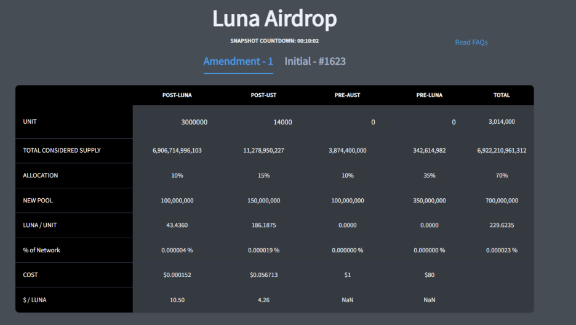Viewport: 576px width, 325px height.
Task: Click the $1 cost cell
Action: click(347, 275)
